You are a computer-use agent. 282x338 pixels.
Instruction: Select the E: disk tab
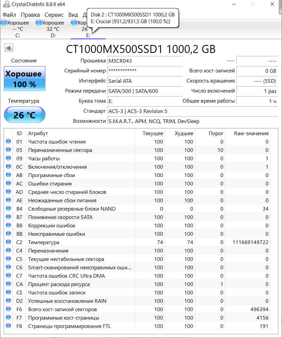[88, 35]
